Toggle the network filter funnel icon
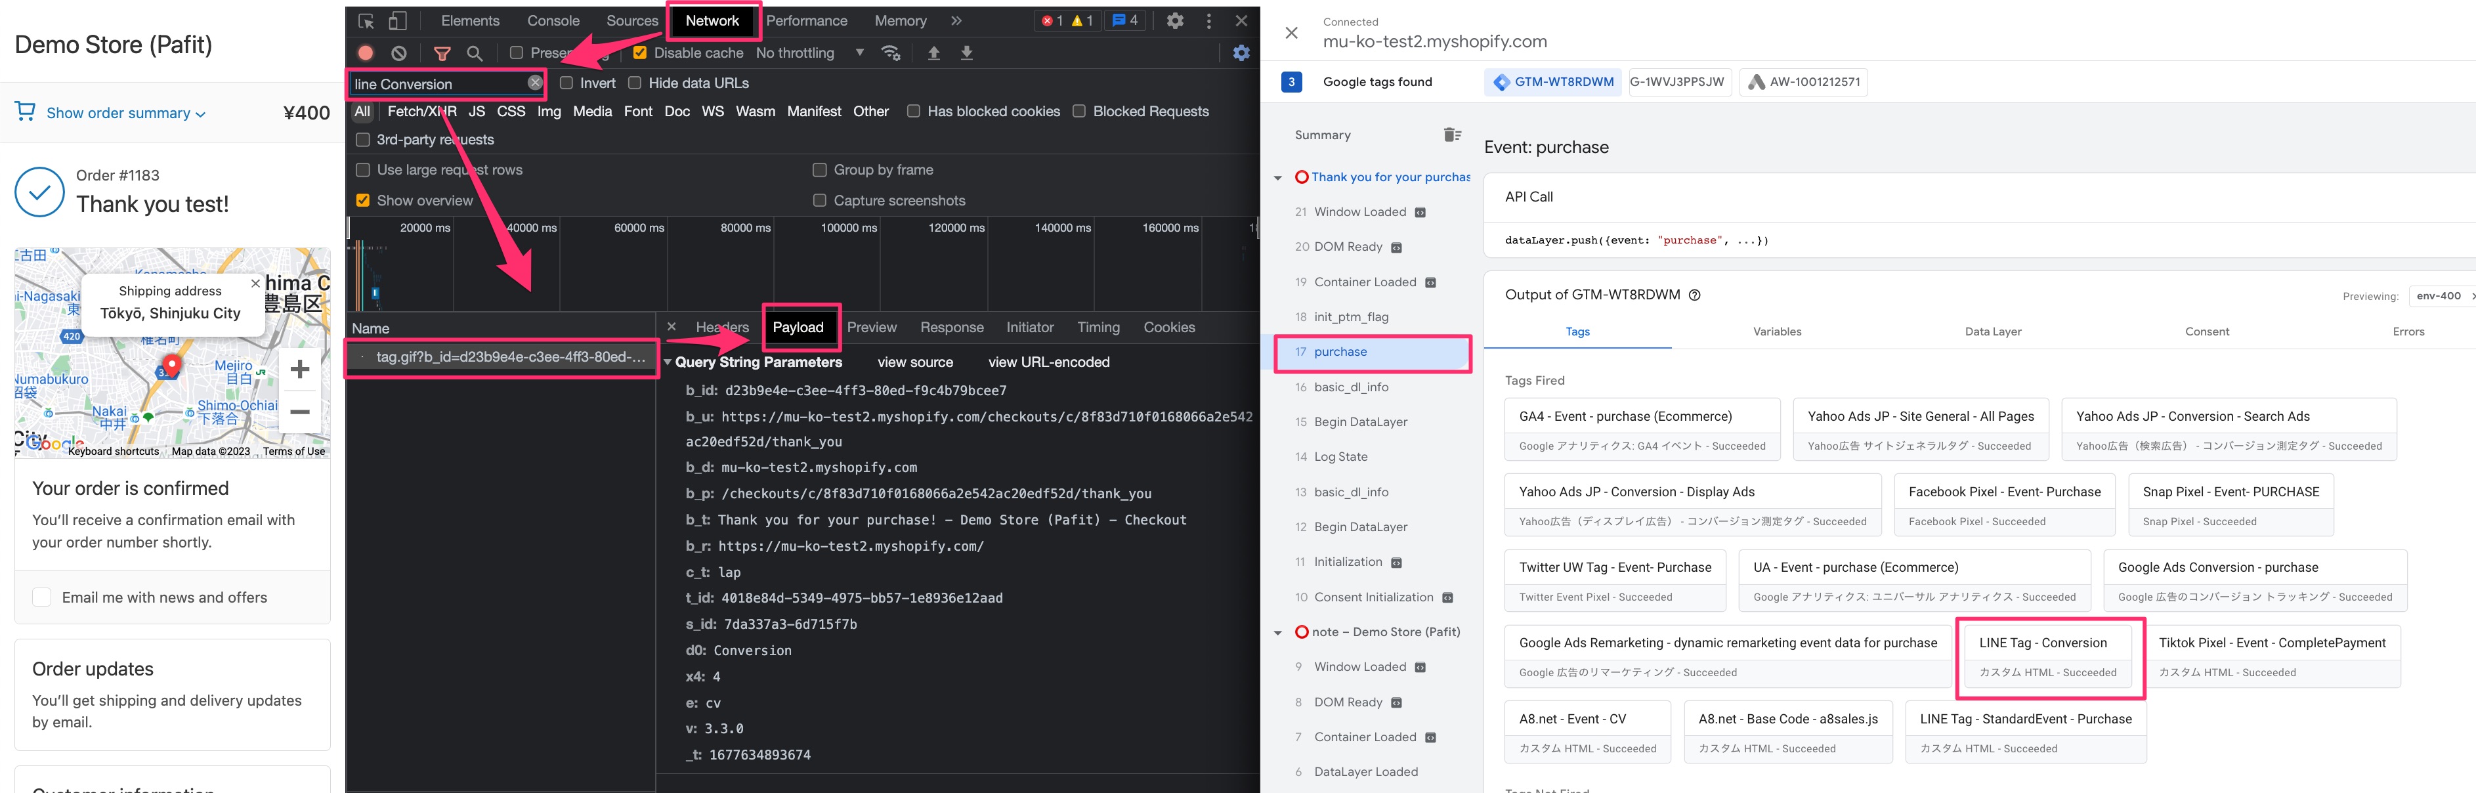2476x793 pixels. tap(442, 53)
